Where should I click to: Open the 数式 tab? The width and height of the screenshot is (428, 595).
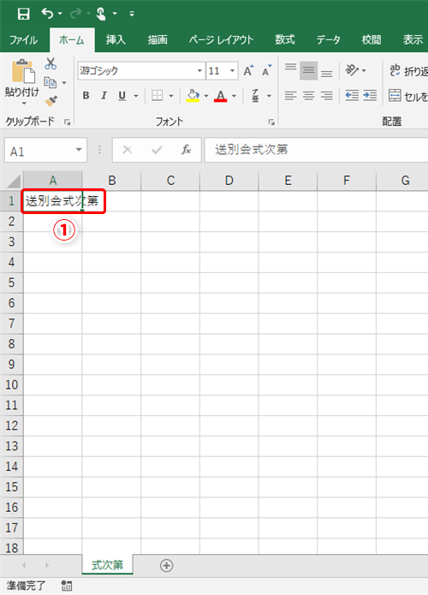point(285,39)
